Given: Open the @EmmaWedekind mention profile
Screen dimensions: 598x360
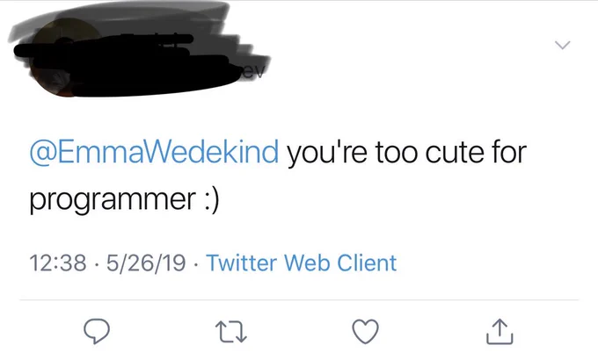Looking at the screenshot, I should (x=154, y=153).
